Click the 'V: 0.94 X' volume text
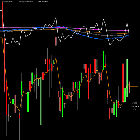This screenshot has height=140, width=140. click(135, 106)
